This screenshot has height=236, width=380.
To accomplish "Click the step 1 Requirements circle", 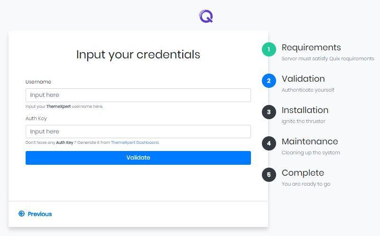I will pos(269,49).
